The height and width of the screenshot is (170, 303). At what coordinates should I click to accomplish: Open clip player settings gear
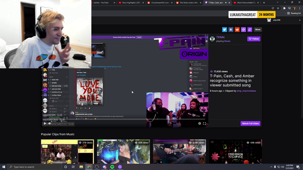pos(199,124)
